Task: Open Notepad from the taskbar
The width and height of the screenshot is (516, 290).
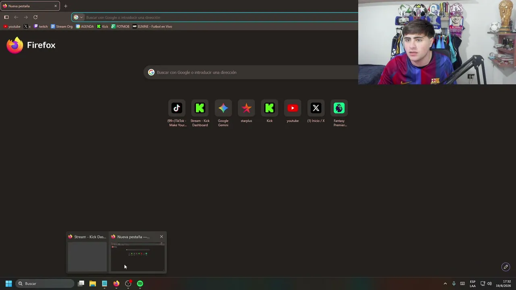Action: [104, 284]
